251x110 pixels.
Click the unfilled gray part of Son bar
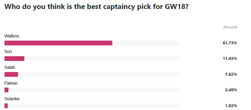[x=102, y=59]
